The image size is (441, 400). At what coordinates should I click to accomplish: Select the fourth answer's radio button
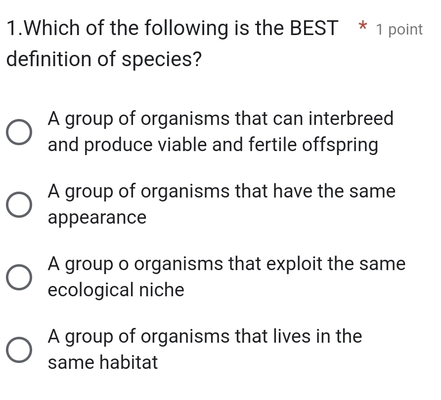(x=18, y=350)
